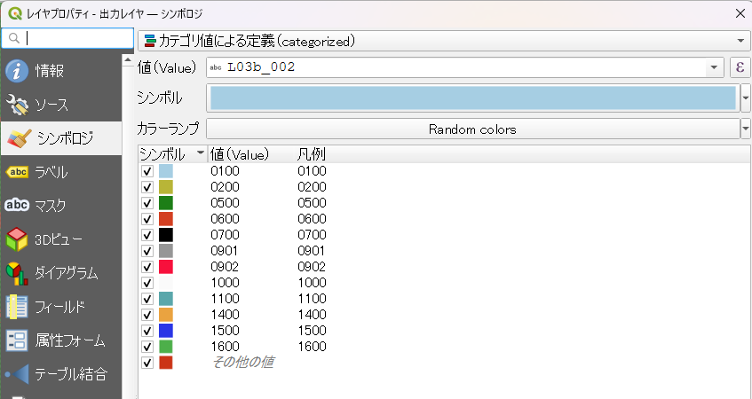Open the フィールド table icon
Screen dimensions: 752x399
pos(17,307)
